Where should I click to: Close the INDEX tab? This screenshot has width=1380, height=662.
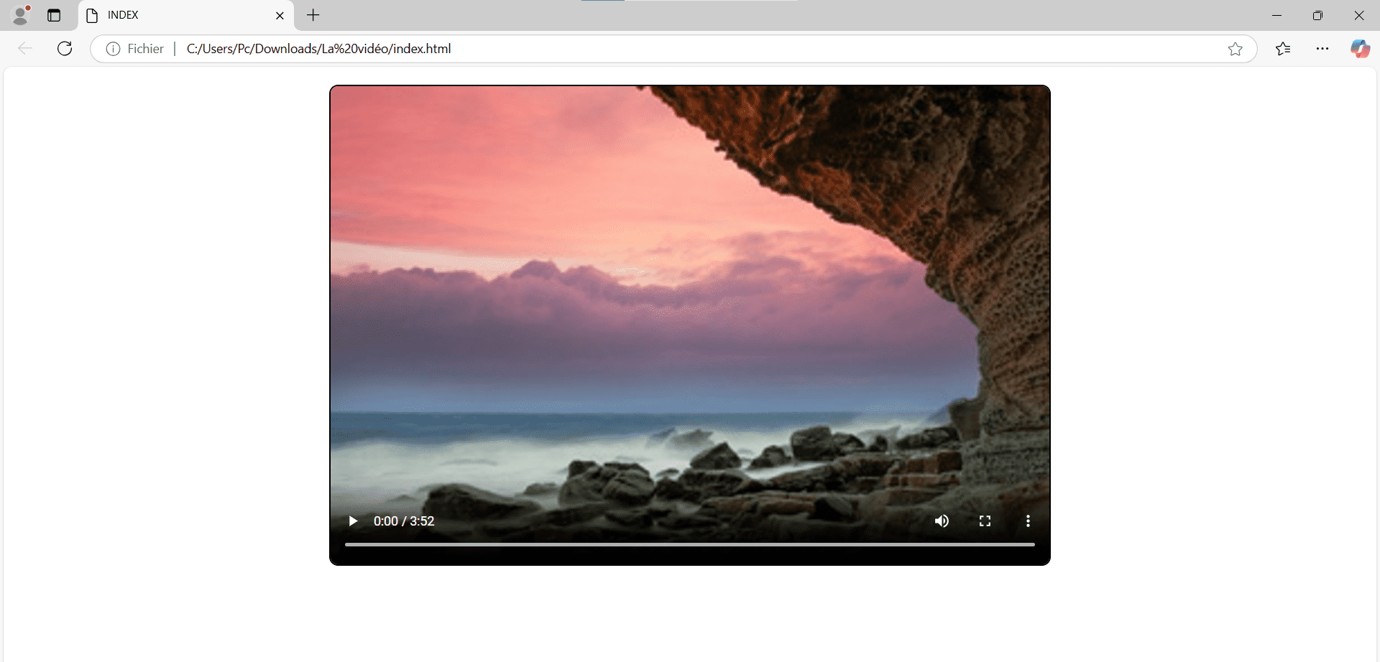[x=280, y=15]
